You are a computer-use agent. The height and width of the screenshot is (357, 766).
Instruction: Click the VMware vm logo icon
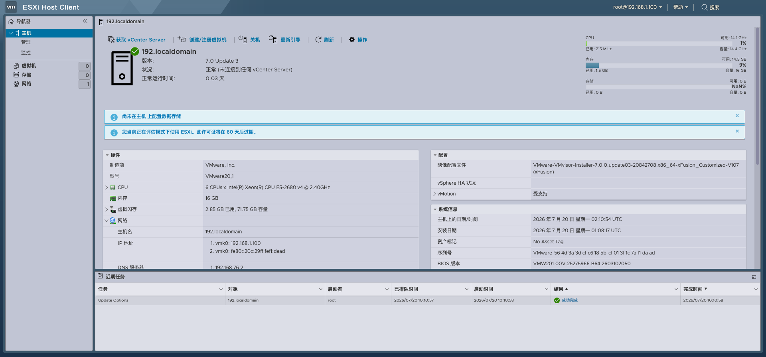click(x=11, y=7)
